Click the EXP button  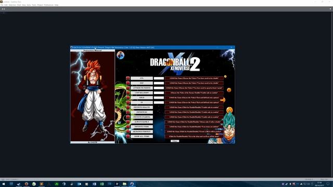(142, 83)
